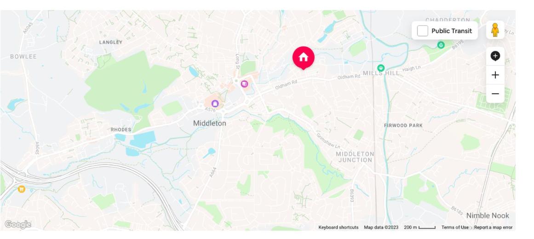Click the Firwood Park area label

[x=403, y=125]
